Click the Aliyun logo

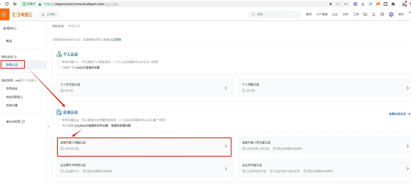pyautogui.click(x=23, y=14)
